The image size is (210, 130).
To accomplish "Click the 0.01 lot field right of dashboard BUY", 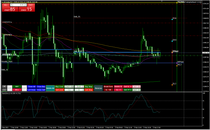I will pos(24,88).
